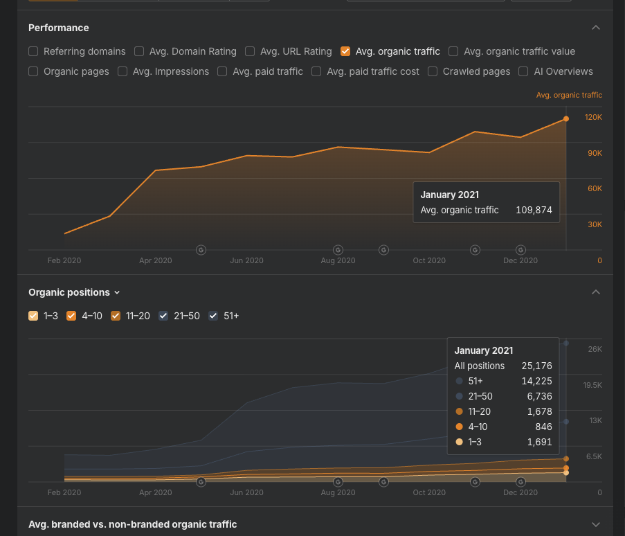Click the Google update icon near Aug 2020 on Performance chart
The image size is (625, 536).
tap(338, 250)
